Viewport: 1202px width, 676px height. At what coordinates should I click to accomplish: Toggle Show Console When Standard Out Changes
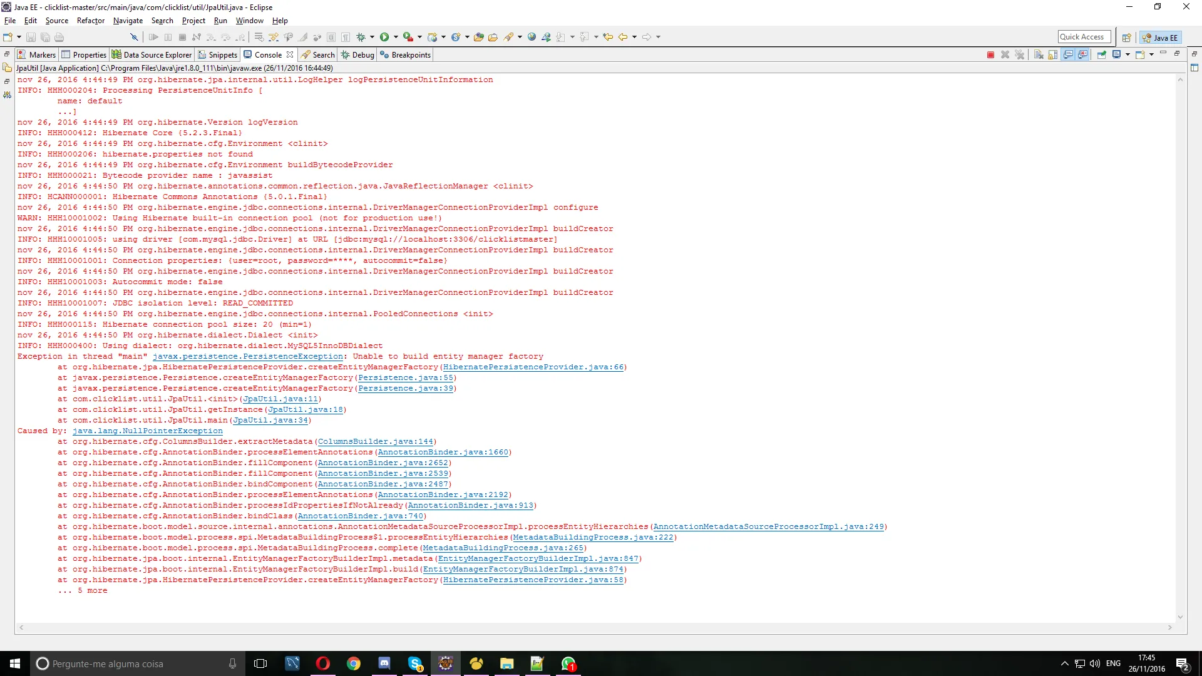click(x=1068, y=55)
